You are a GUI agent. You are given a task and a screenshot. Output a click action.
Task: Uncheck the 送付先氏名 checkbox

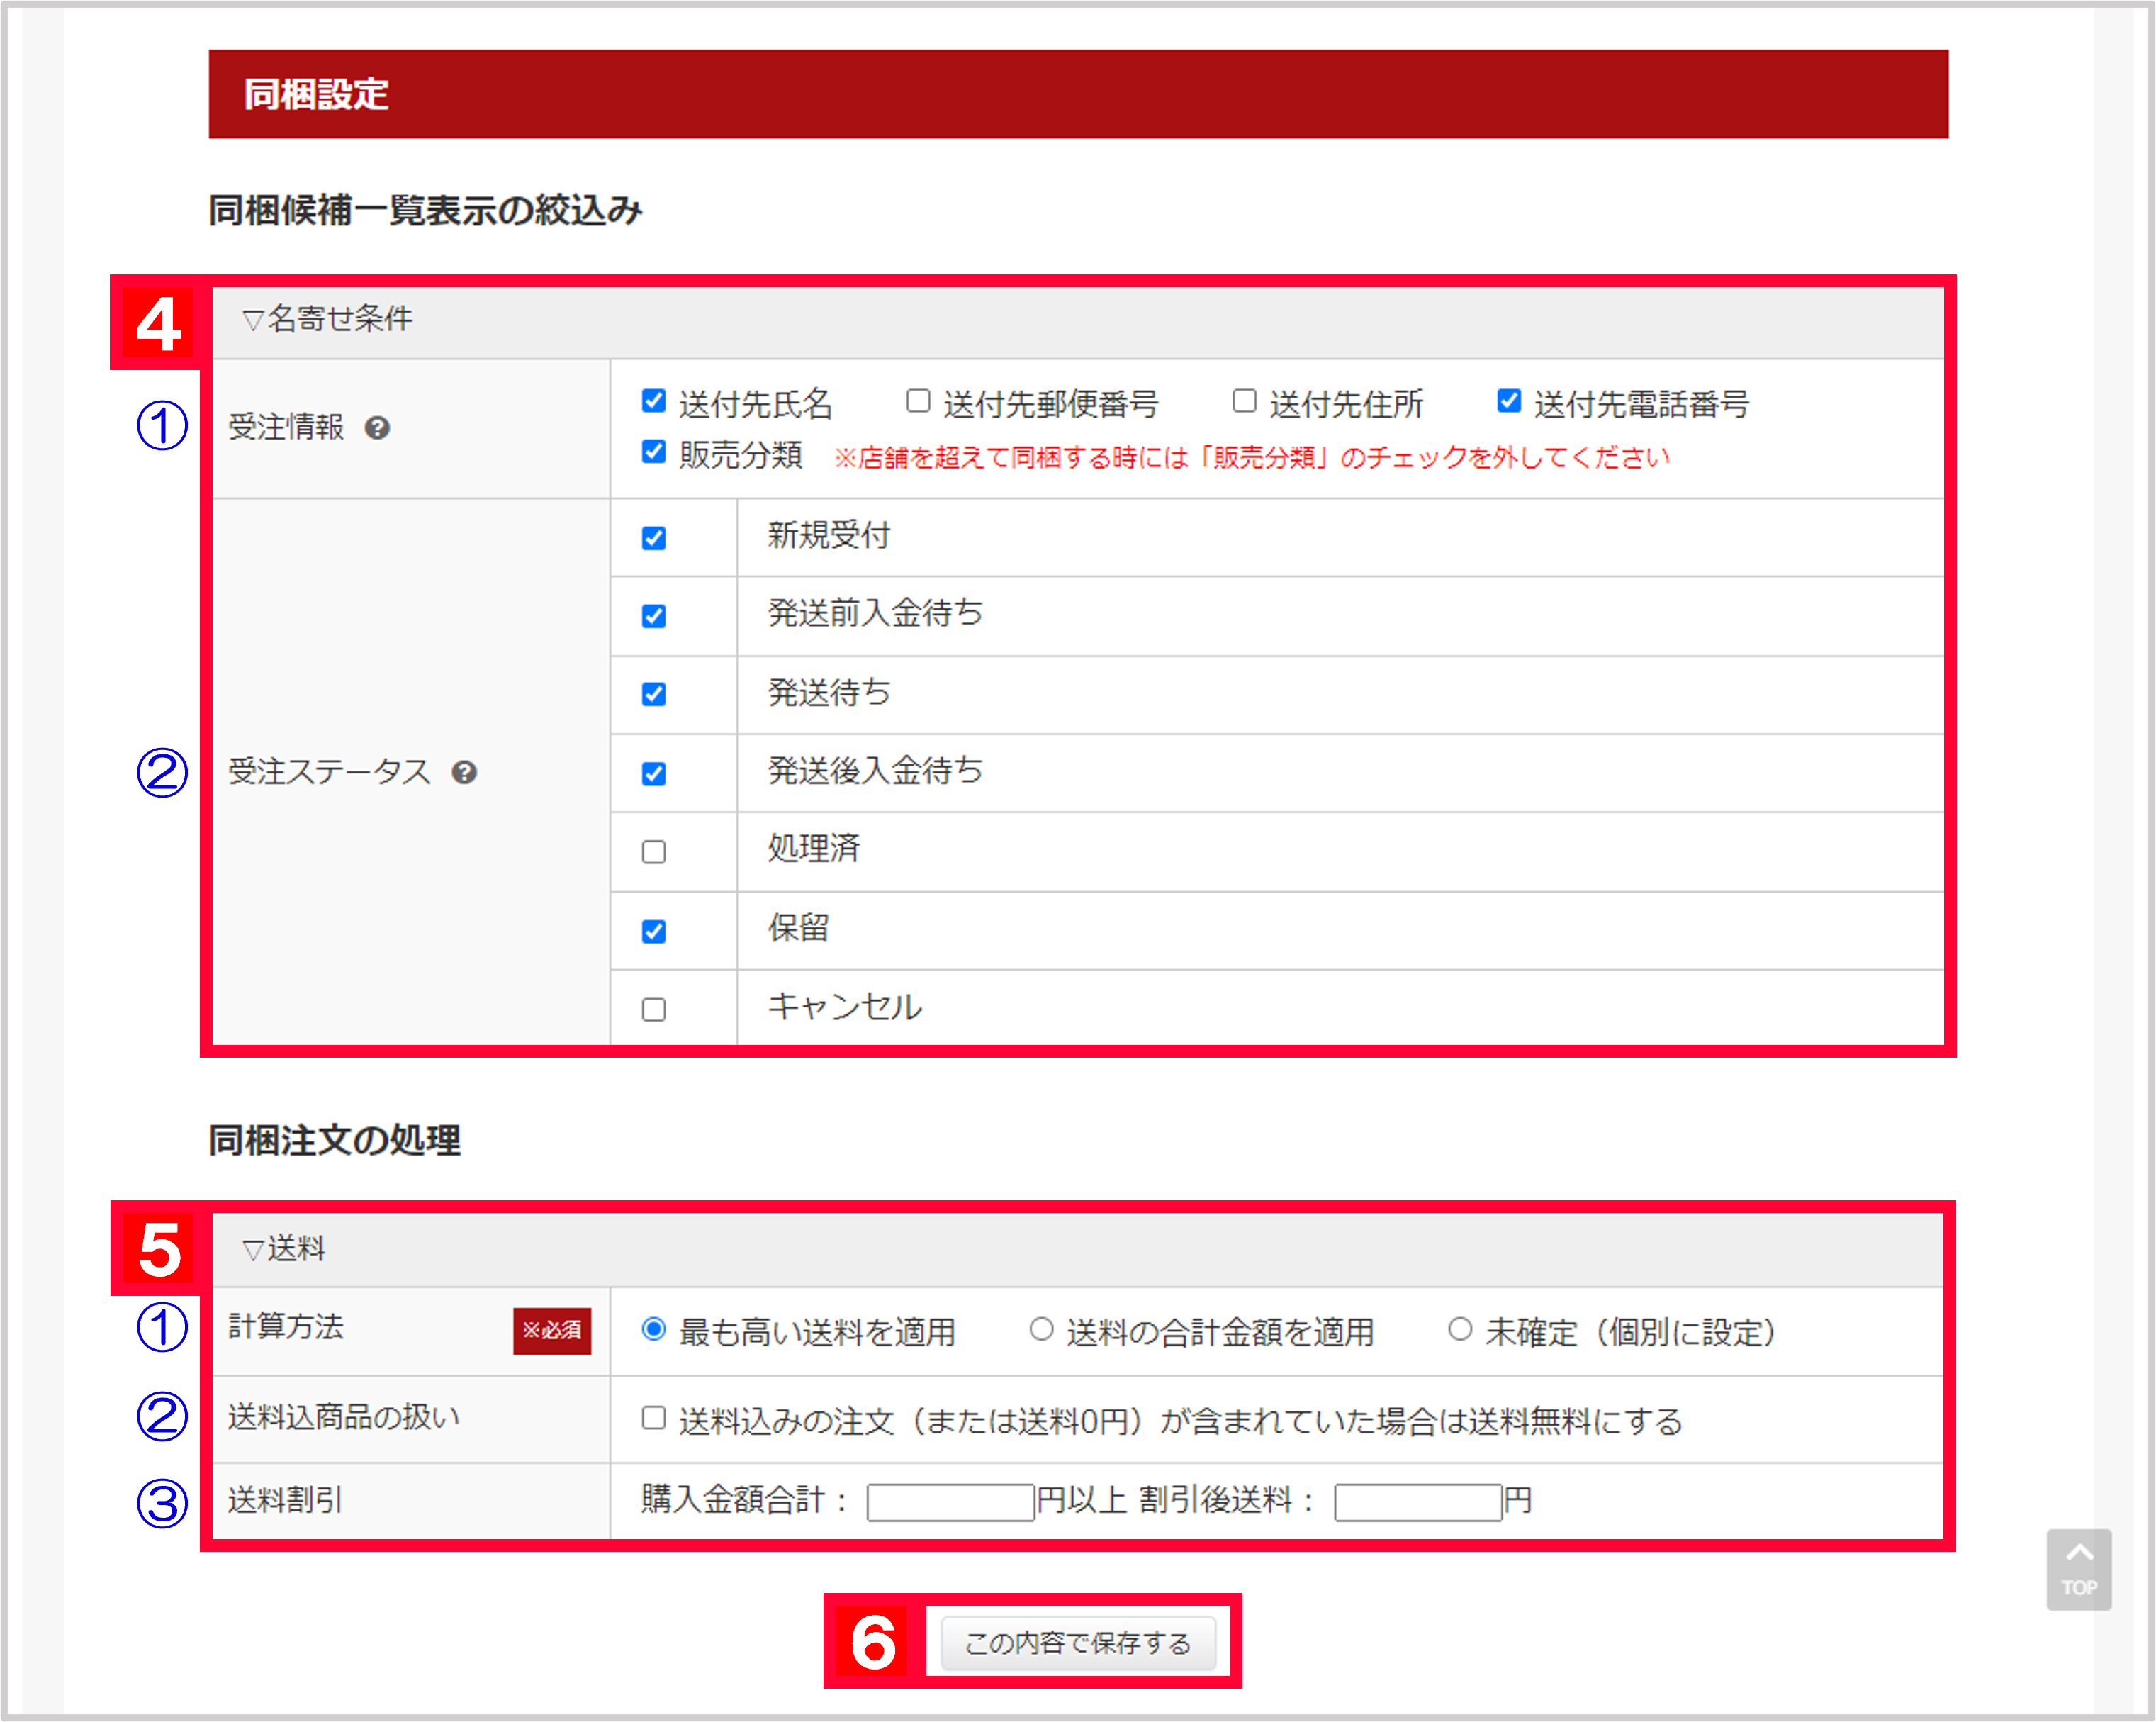pyautogui.click(x=654, y=401)
